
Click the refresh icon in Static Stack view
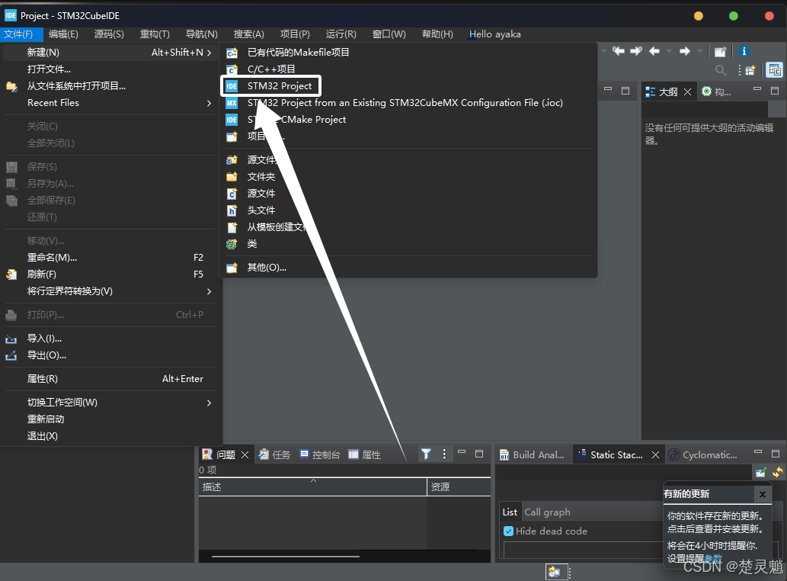click(777, 473)
